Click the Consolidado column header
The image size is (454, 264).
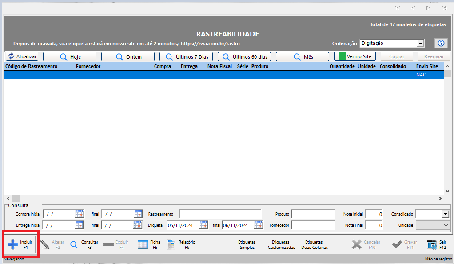point(393,66)
